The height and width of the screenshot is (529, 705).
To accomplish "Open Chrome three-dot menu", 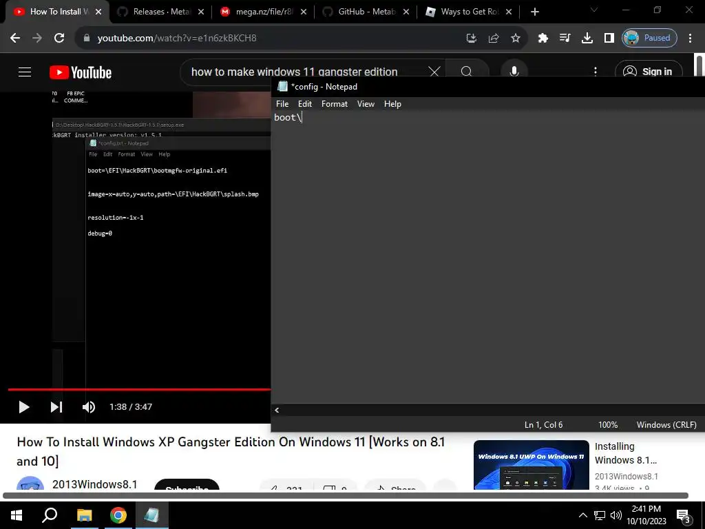I will (x=690, y=39).
